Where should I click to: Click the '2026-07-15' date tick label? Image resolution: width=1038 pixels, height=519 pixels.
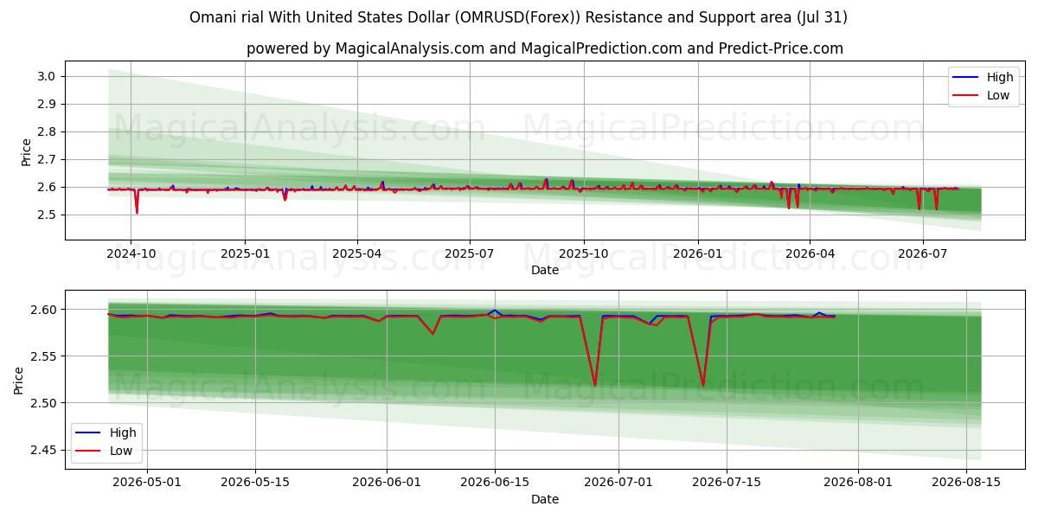click(x=728, y=484)
